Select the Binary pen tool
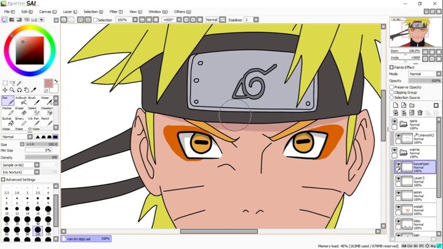This screenshot has width=443, height=249. pos(21,122)
